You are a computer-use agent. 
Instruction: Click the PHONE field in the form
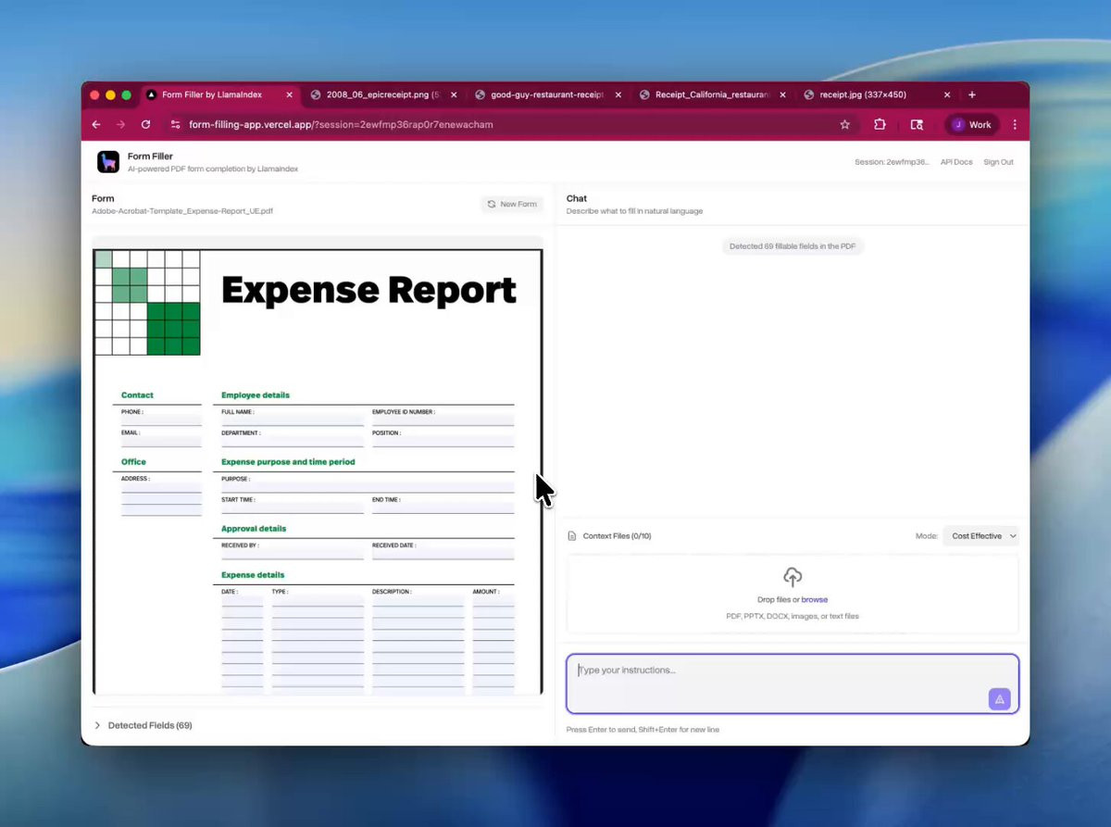click(x=161, y=420)
